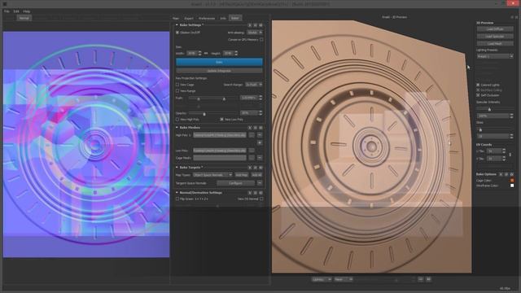Open the Edit menu
Image resolution: width=521 pixels, height=293 pixels.
[16, 11]
